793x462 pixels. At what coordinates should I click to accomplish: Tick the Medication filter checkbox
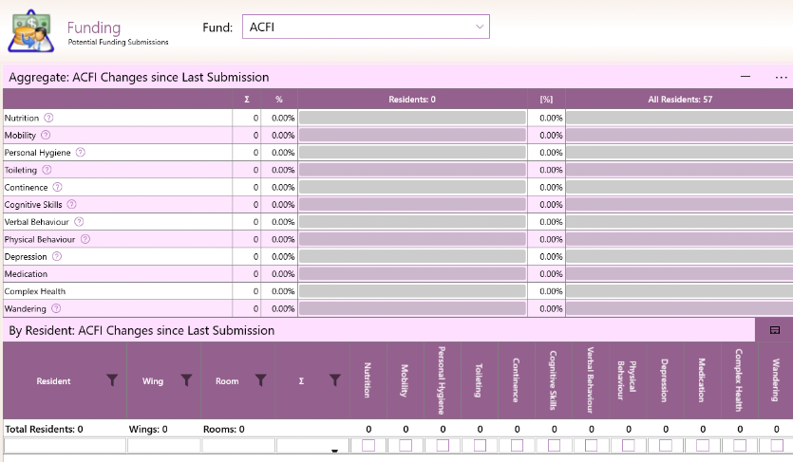(x=703, y=445)
